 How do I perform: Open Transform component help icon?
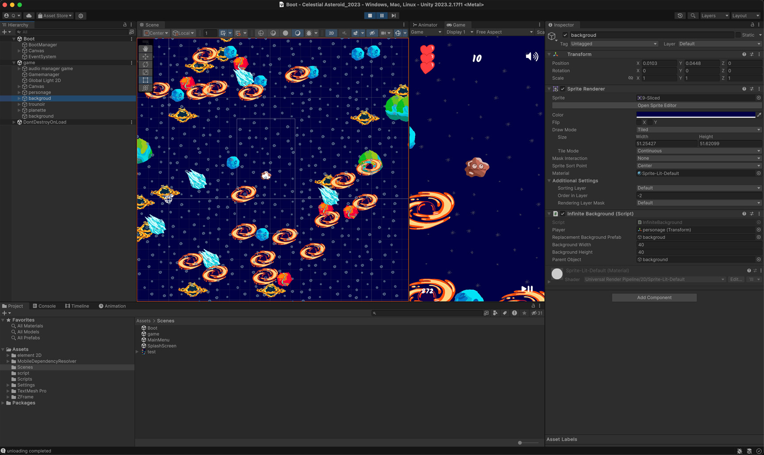(744, 54)
